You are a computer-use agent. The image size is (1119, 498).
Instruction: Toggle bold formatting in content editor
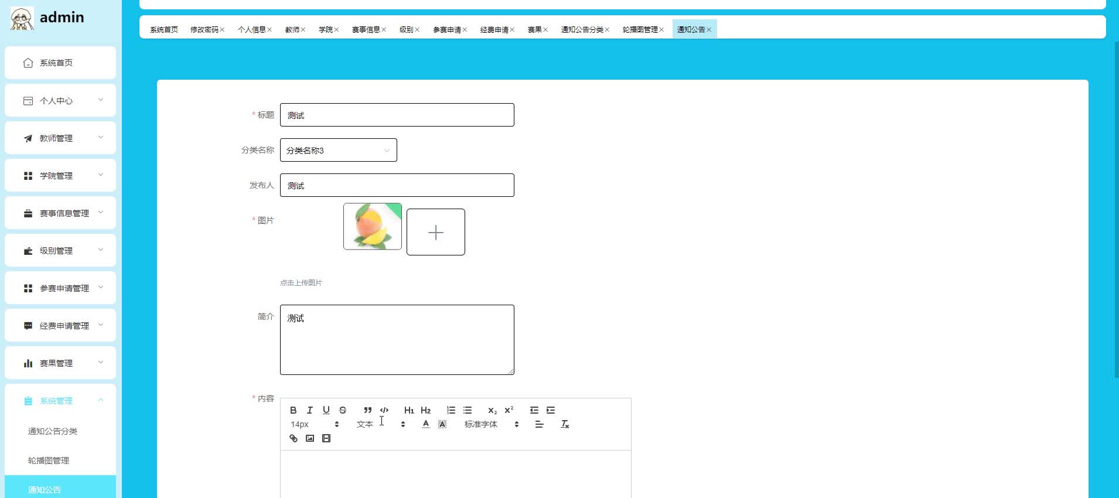(x=294, y=410)
